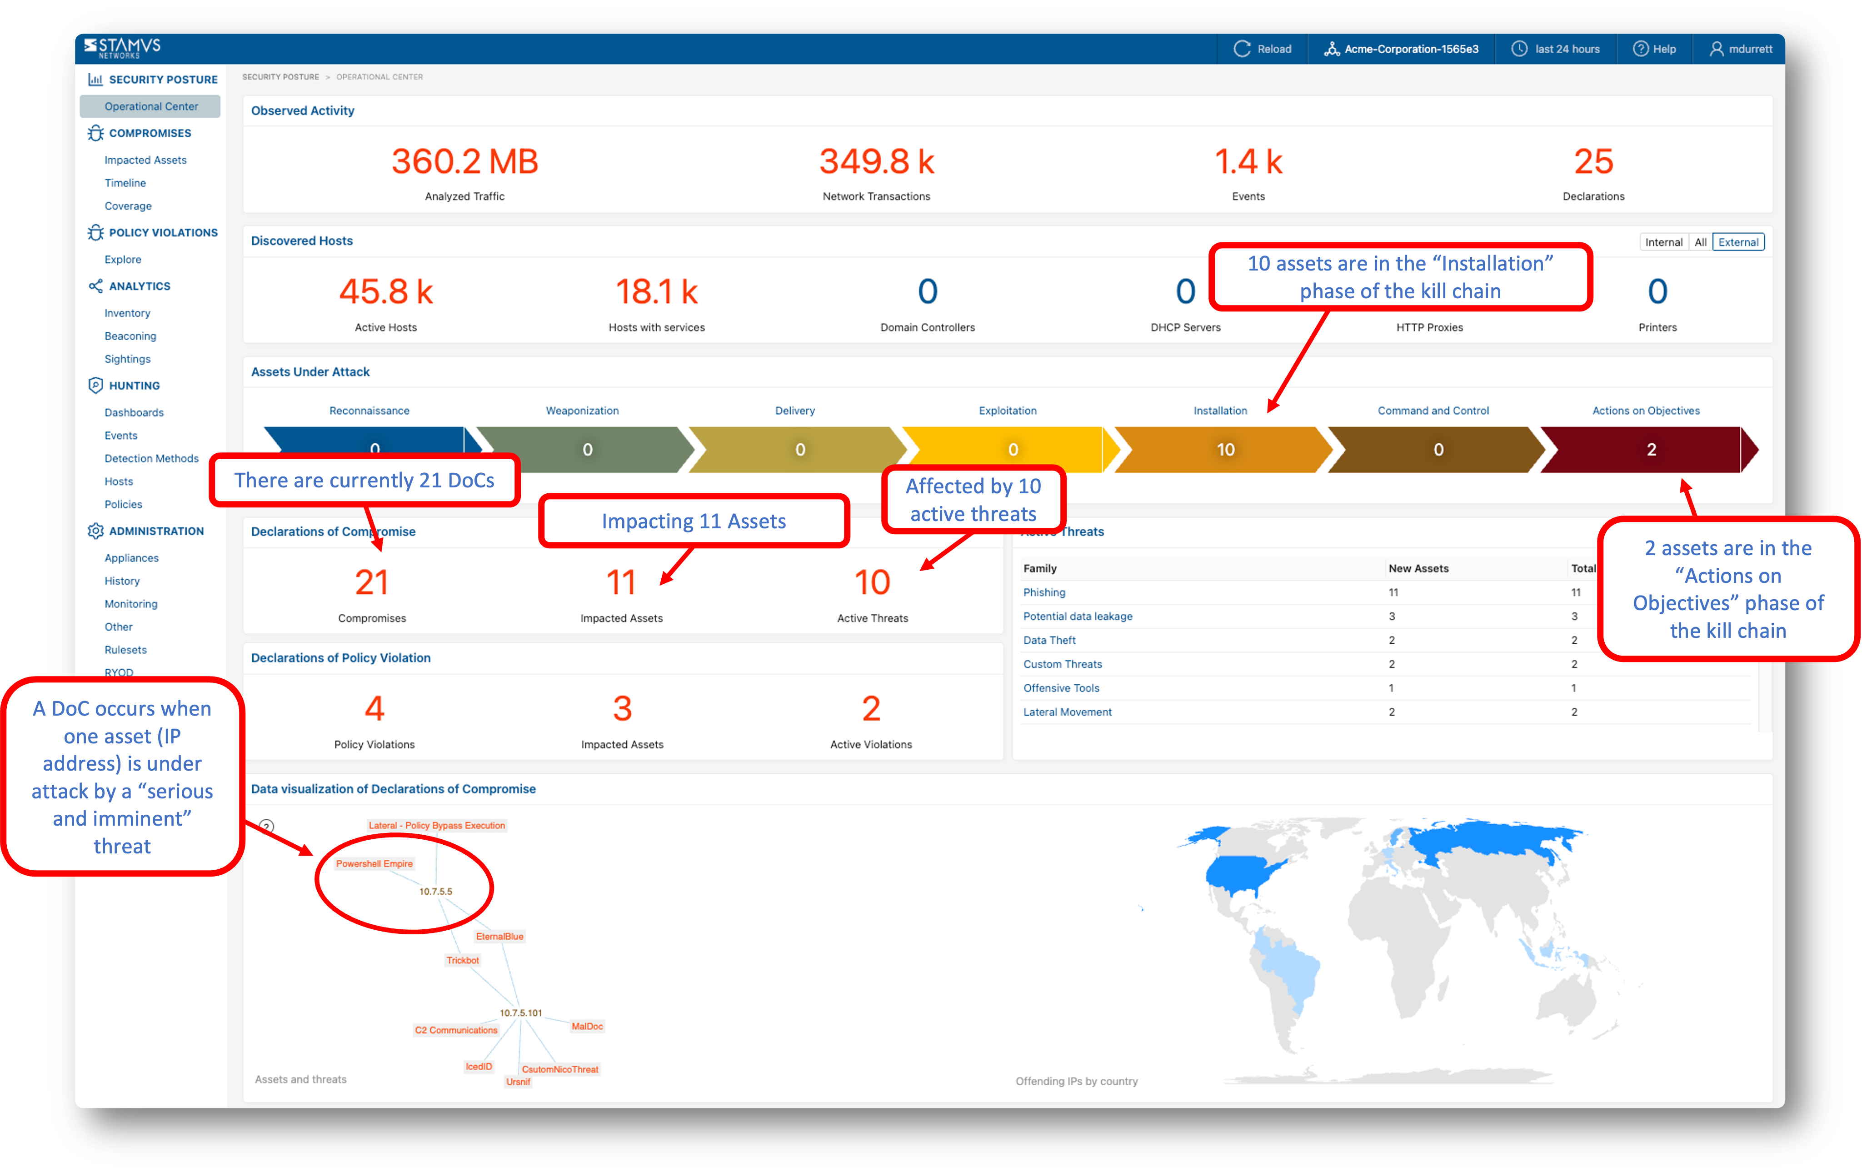Click the Hunting shield icon
The height and width of the screenshot is (1173, 1862).
[95, 386]
